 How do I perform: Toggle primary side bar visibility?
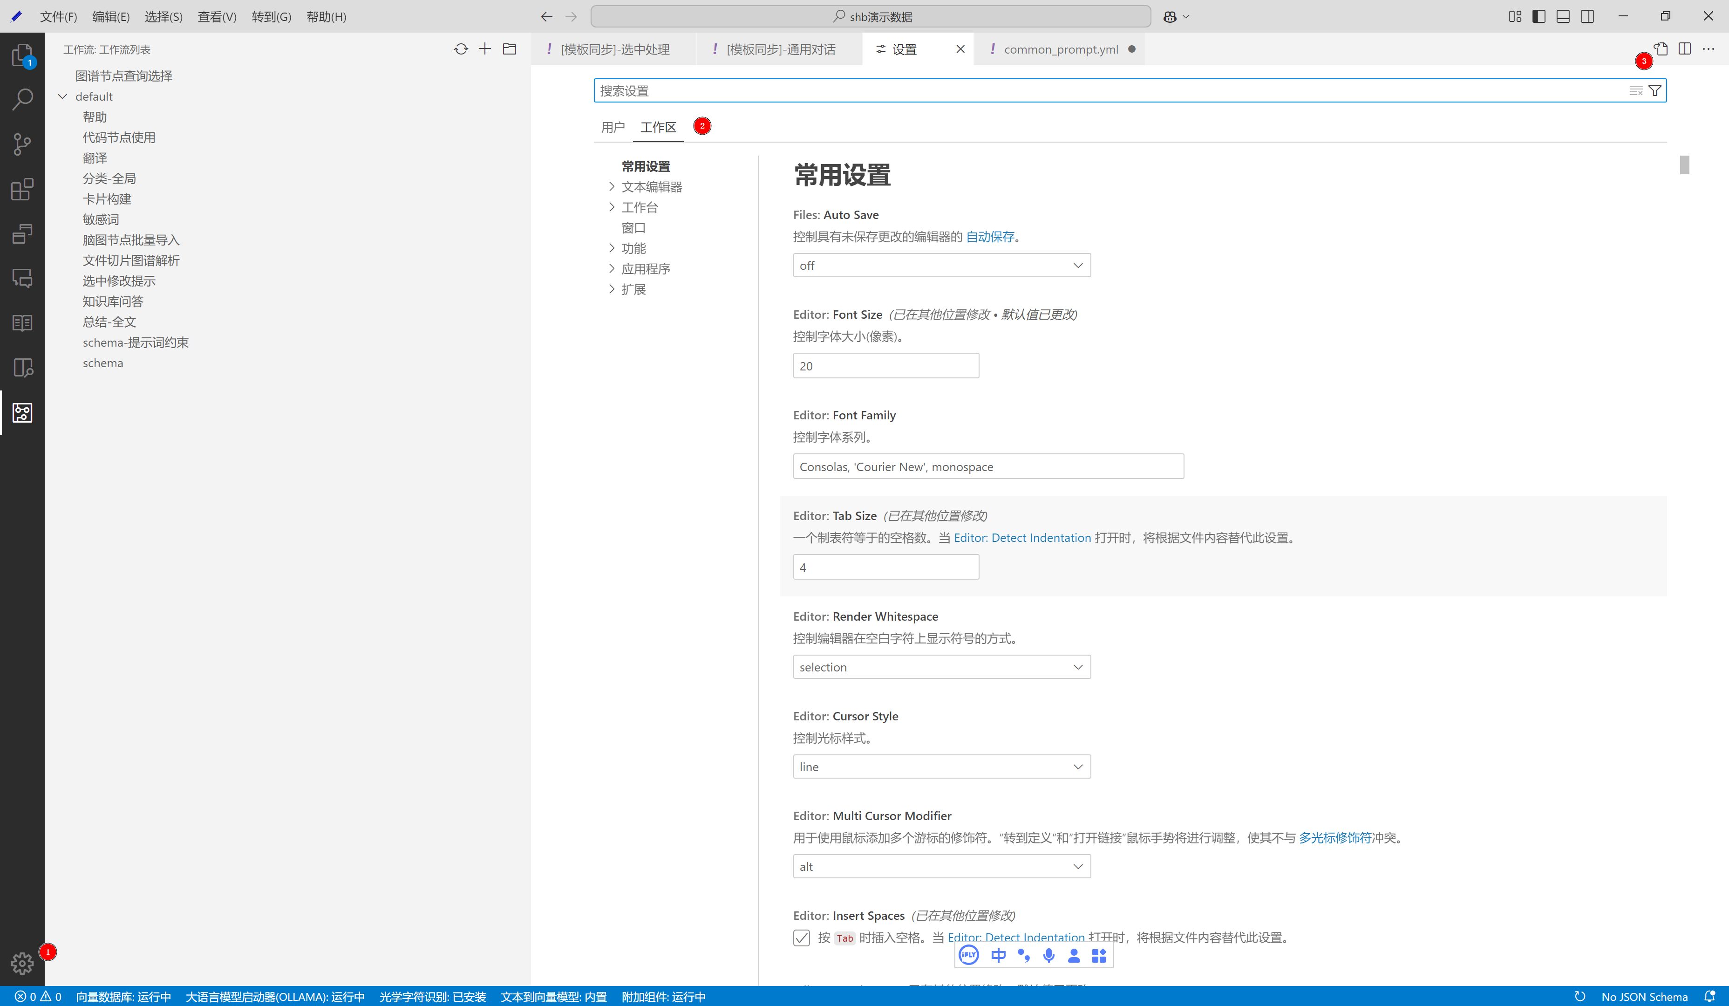click(x=1539, y=16)
